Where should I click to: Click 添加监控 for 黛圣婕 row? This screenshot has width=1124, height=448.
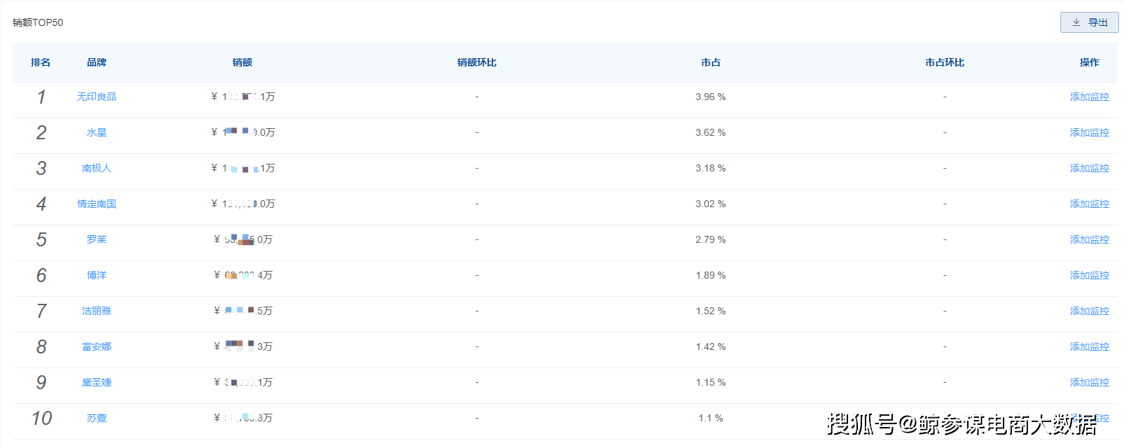1089,382
